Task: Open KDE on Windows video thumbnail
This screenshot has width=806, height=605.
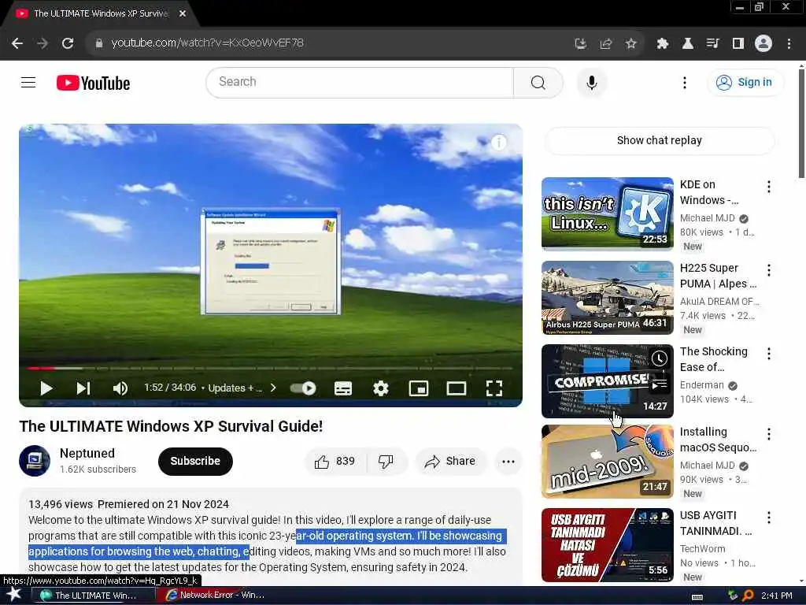Action: tap(607, 213)
